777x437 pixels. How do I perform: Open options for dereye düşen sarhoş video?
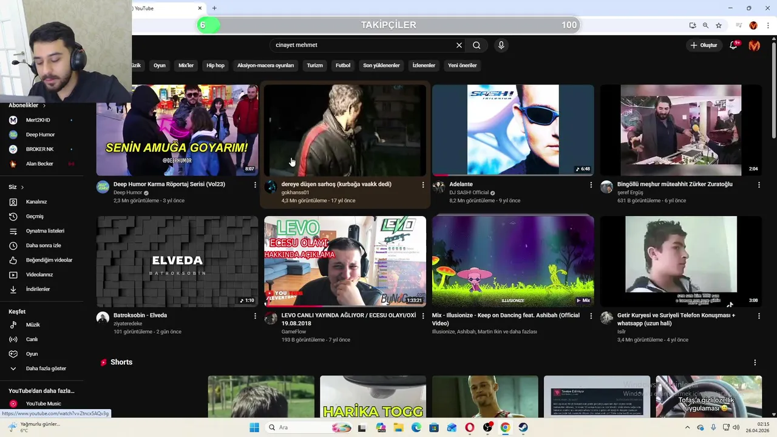(423, 185)
